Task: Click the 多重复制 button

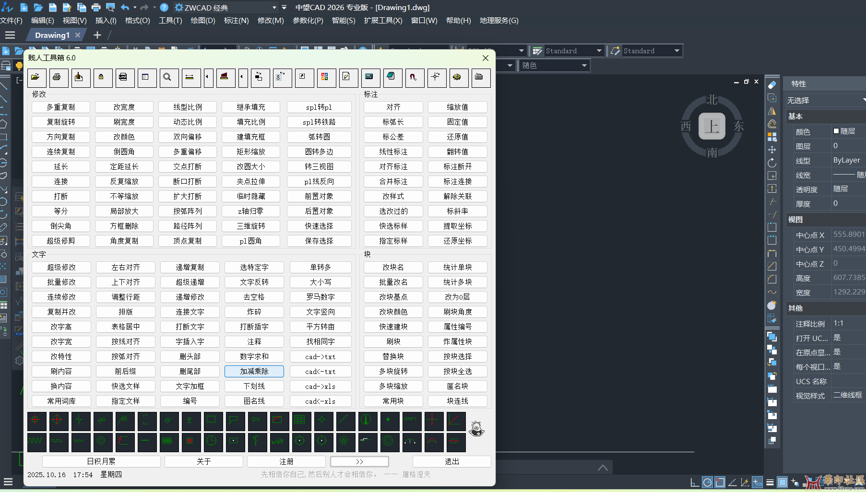Action: coord(61,107)
